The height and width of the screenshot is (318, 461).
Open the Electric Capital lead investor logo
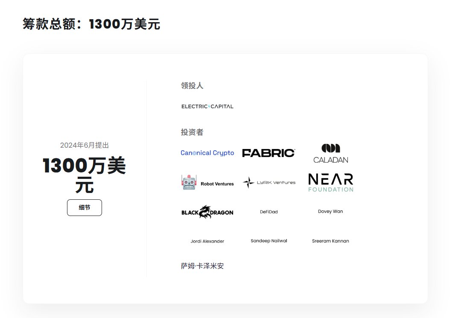(207, 106)
